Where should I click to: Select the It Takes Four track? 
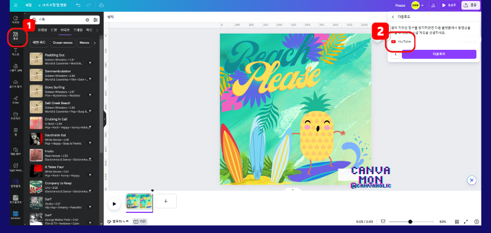(x=61, y=171)
